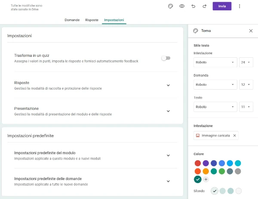Open the theme palette icon in the top bar
Image resolution: width=258 pixels, height=199 pixels.
tap(170, 6)
